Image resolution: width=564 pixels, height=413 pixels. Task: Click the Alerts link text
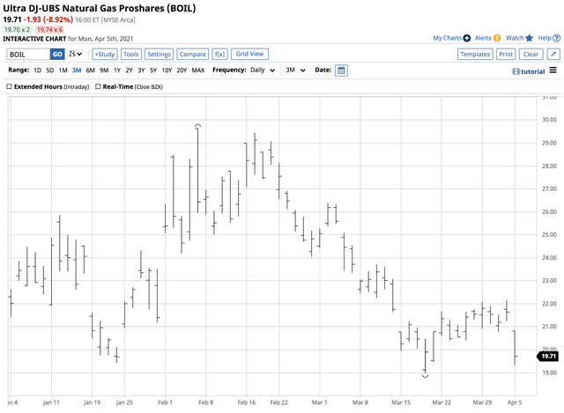pos(483,38)
